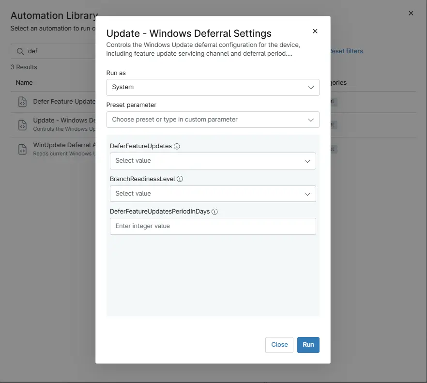
Task: Close the Automation Library panel with X
Action: pos(411,14)
